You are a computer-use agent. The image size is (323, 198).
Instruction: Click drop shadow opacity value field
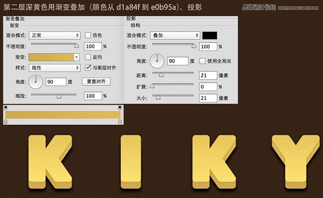[x=208, y=47]
